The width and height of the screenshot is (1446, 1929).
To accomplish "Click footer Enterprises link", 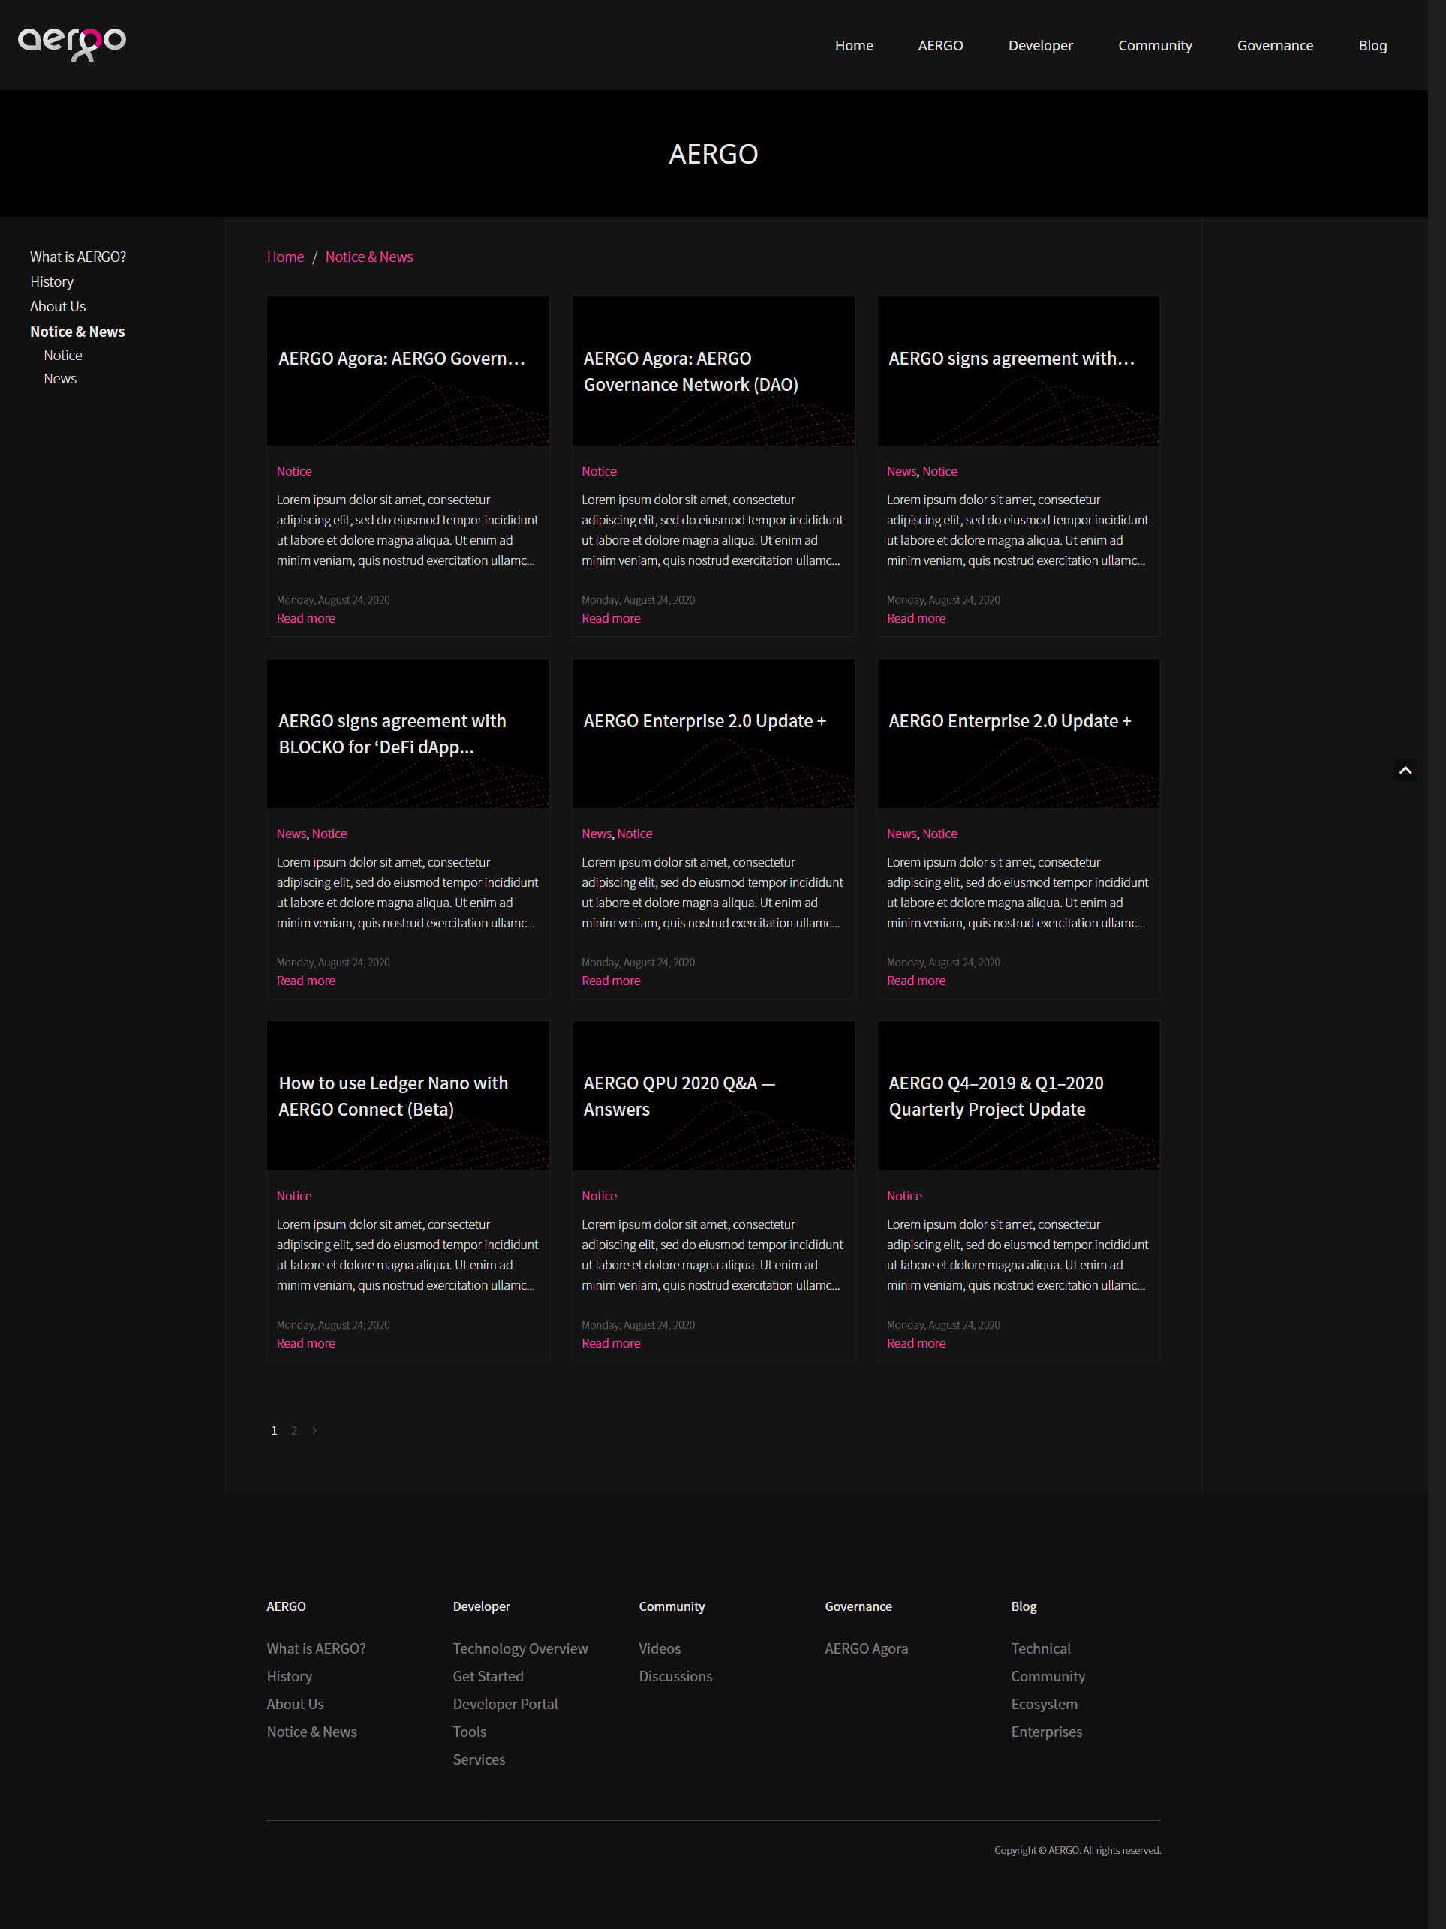I will pos(1047,1732).
